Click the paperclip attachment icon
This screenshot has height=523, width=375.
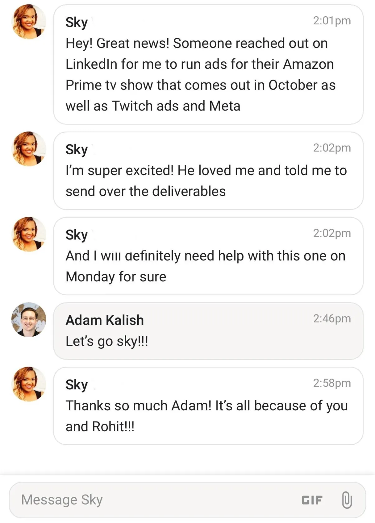click(x=347, y=500)
